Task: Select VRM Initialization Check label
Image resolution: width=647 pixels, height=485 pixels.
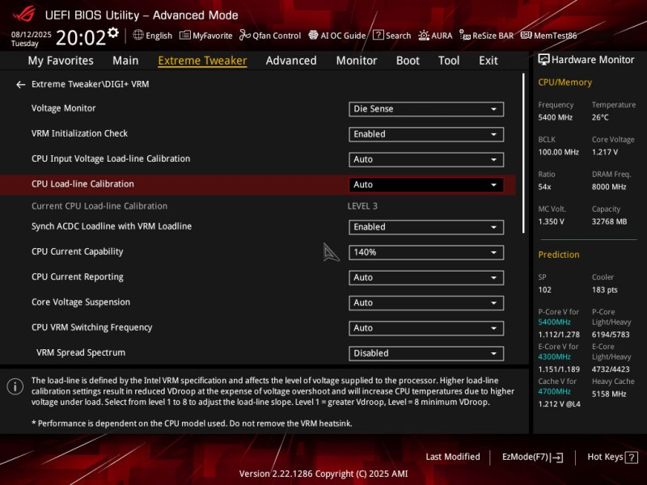Action: [79, 133]
